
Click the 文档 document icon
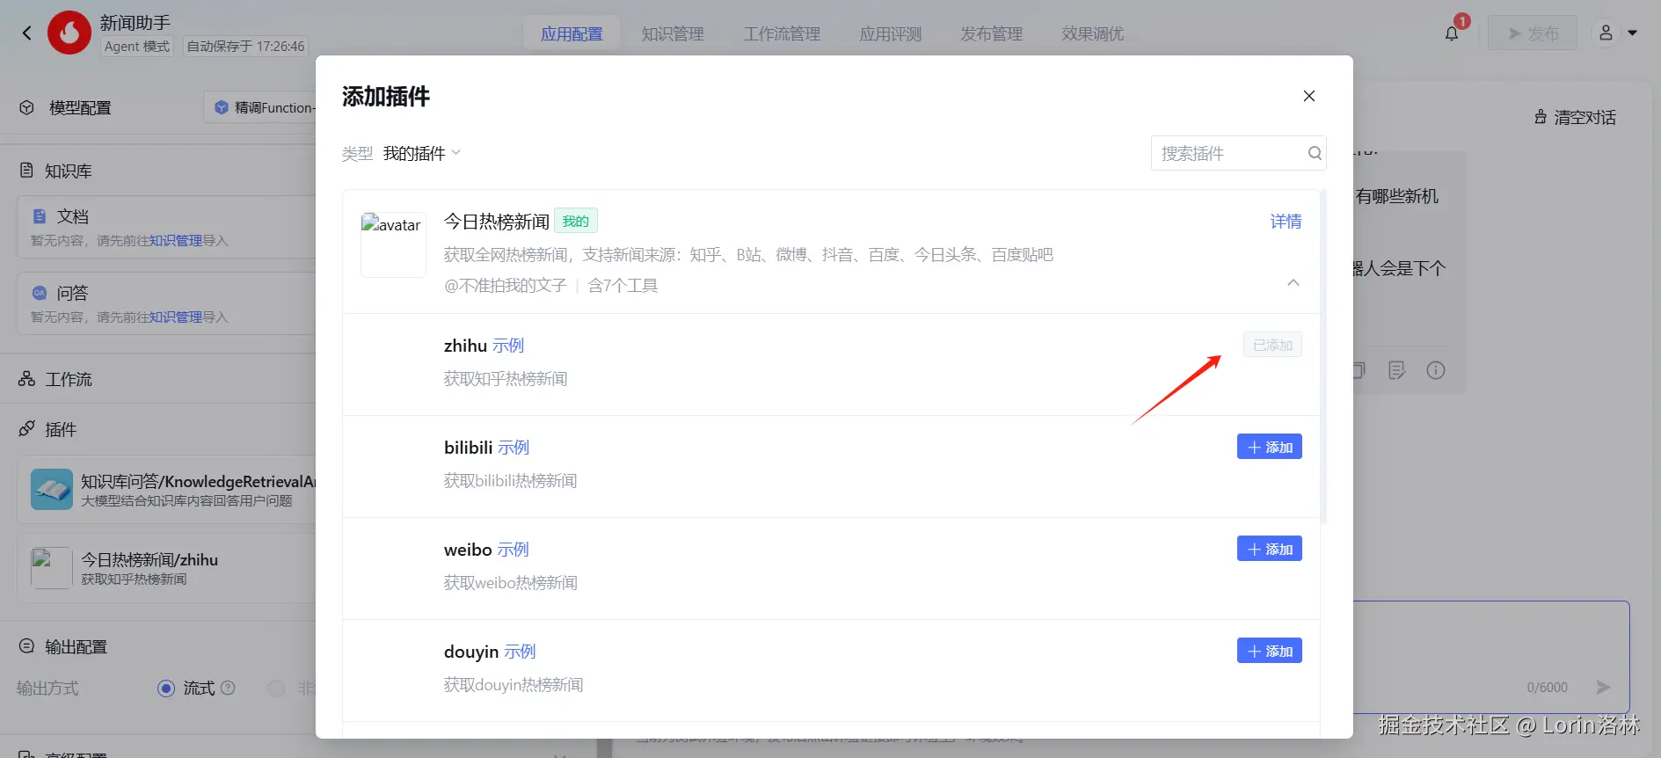pos(40,216)
